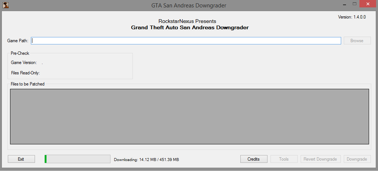Click the 'Version: 1.4.0.0' label
Screen dimensions: 378x171
pos(352,17)
